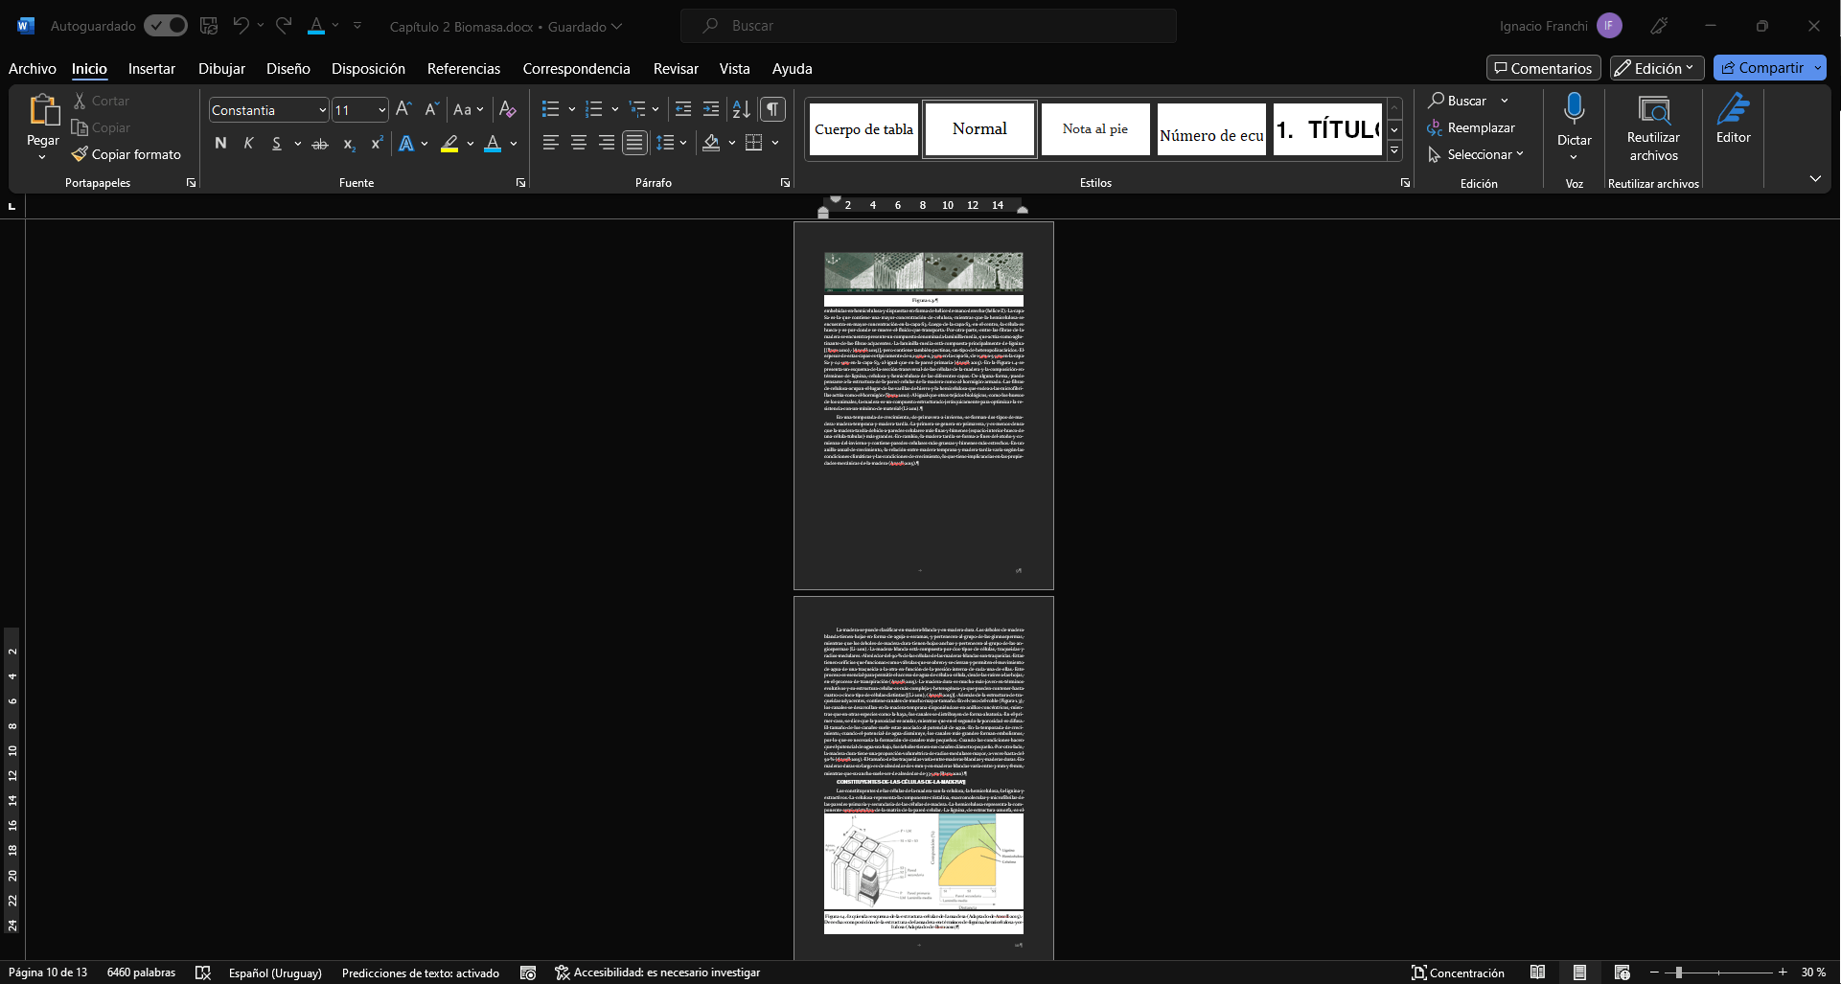Toggle justified text alignment
The image size is (1841, 984).
pyautogui.click(x=634, y=143)
